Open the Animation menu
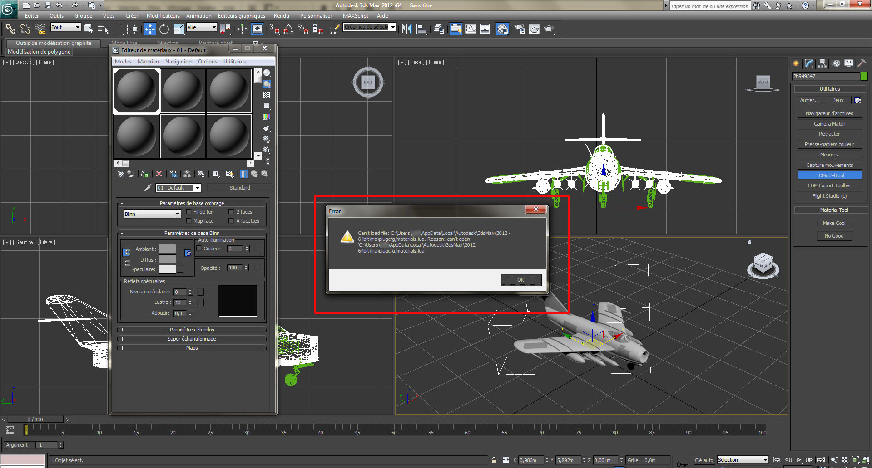 point(199,16)
